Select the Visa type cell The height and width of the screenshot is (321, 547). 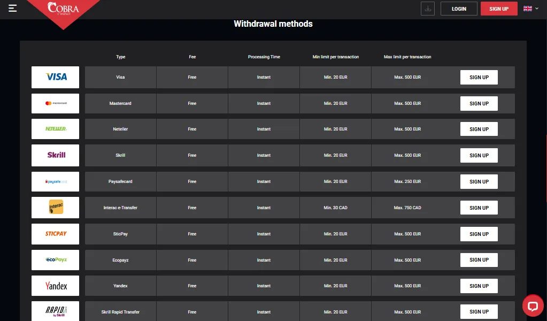point(120,77)
